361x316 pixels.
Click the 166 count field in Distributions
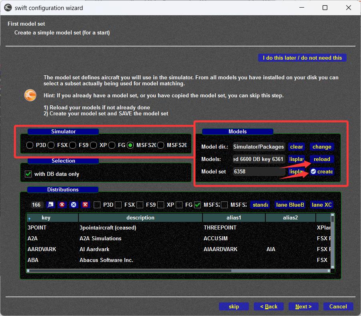[x=36, y=205]
